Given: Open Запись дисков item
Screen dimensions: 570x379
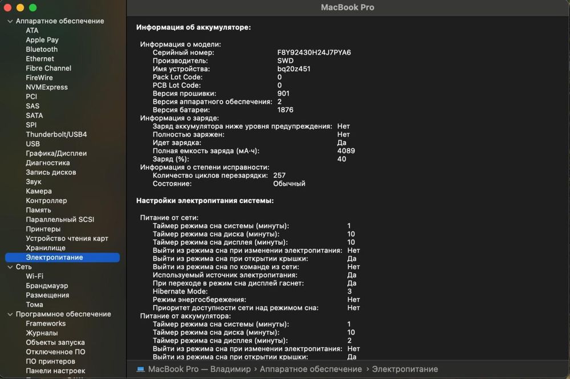Looking at the screenshot, I should [51, 172].
